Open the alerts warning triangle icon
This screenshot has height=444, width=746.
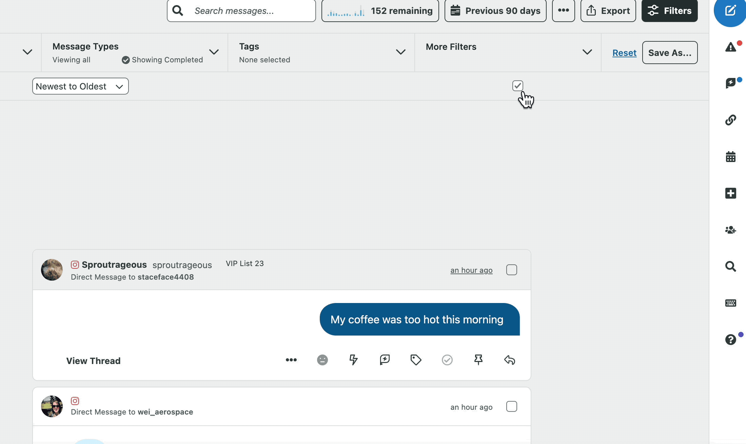tap(731, 47)
